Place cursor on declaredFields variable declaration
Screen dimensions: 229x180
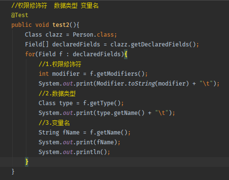tap(76, 45)
